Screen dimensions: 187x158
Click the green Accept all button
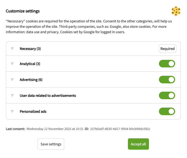pos(138,144)
